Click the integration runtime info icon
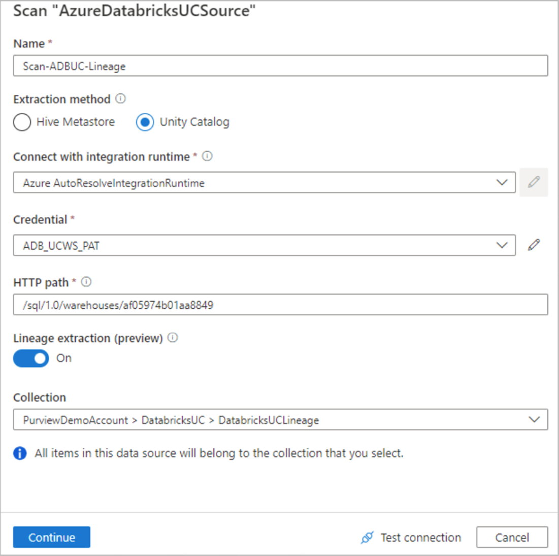The width and height of the screenshot is (559, 556). pyautogui.click(x=207, y=156)
